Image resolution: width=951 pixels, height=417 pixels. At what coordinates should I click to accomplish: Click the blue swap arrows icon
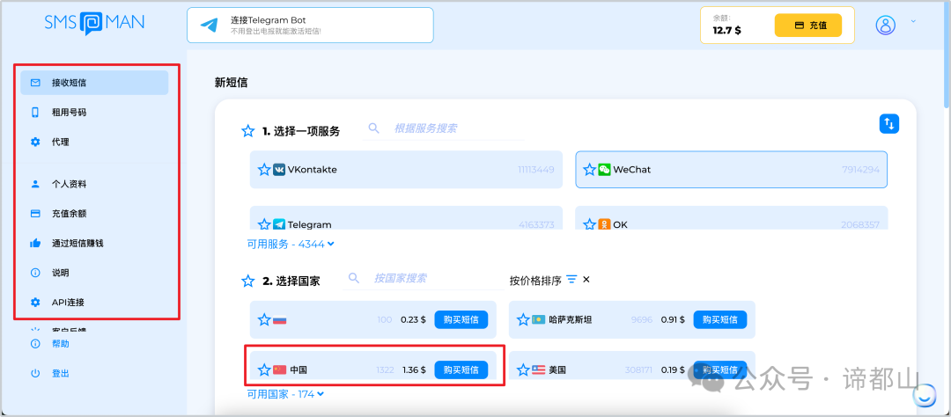[x=889, y=124]
